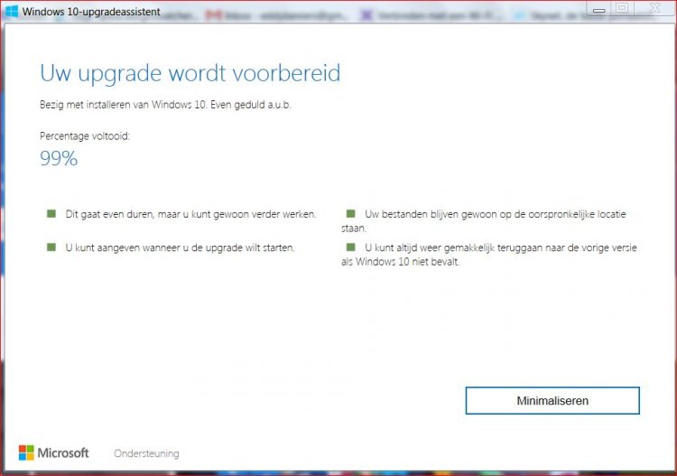The width and height of the screenshot is (677, 476).
Task: Click heading 'Uw upgrade wordt voorbereid'
Action: click(x=190, y=73)
